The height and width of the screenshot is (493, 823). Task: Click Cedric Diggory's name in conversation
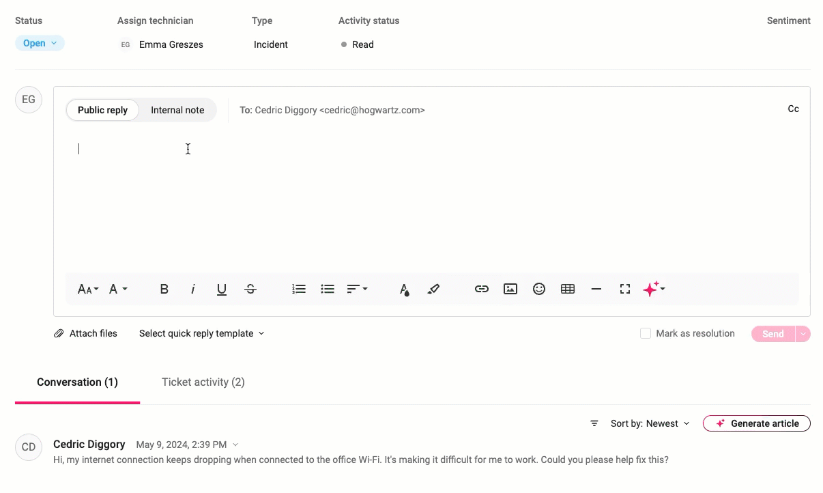(89, 445)
